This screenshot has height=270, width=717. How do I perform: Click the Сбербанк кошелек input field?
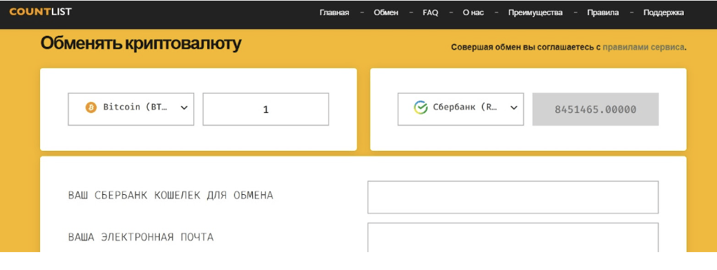point(513,197)
